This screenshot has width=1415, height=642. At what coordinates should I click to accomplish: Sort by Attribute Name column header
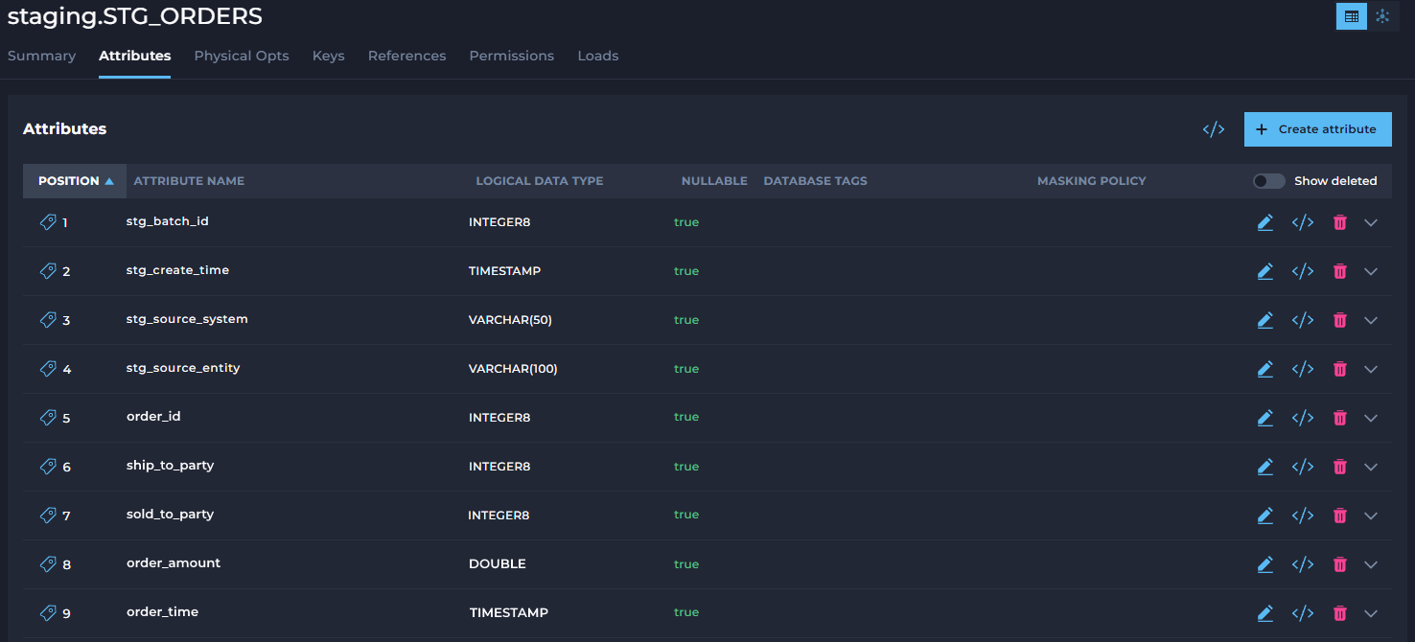pos(189,181)
